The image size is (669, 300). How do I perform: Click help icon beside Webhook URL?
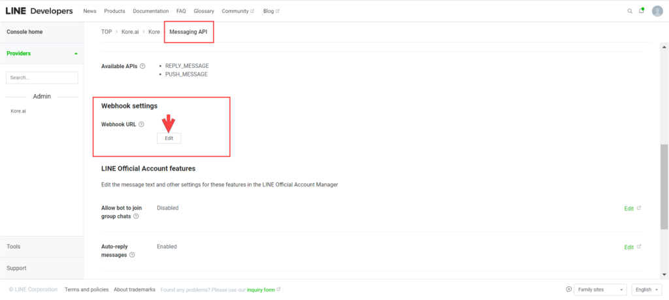142,124
